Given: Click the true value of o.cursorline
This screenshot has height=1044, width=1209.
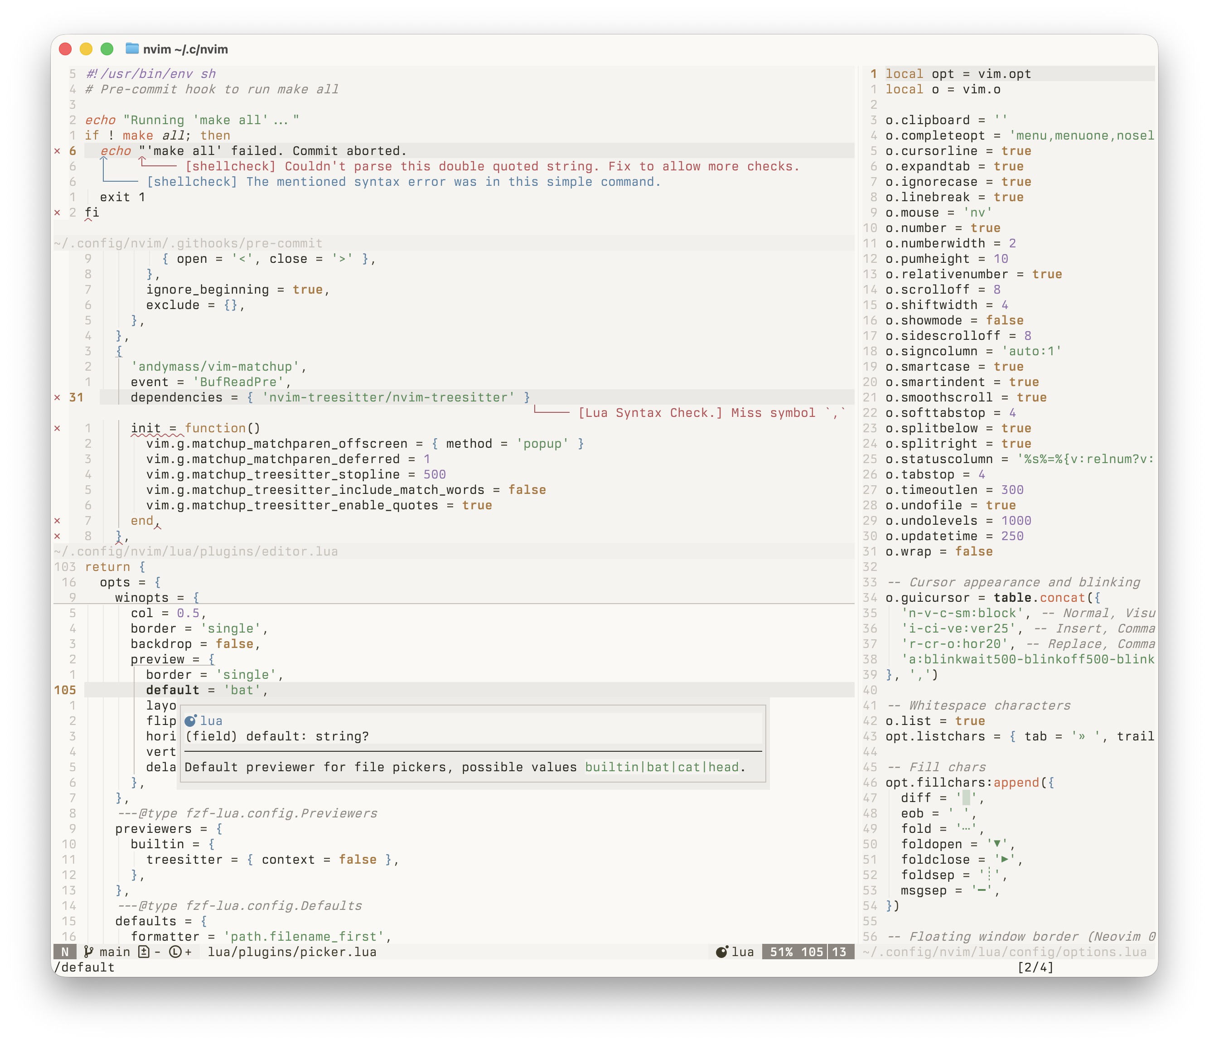Looking at the screenshot, I should [x=1016, y=151].
